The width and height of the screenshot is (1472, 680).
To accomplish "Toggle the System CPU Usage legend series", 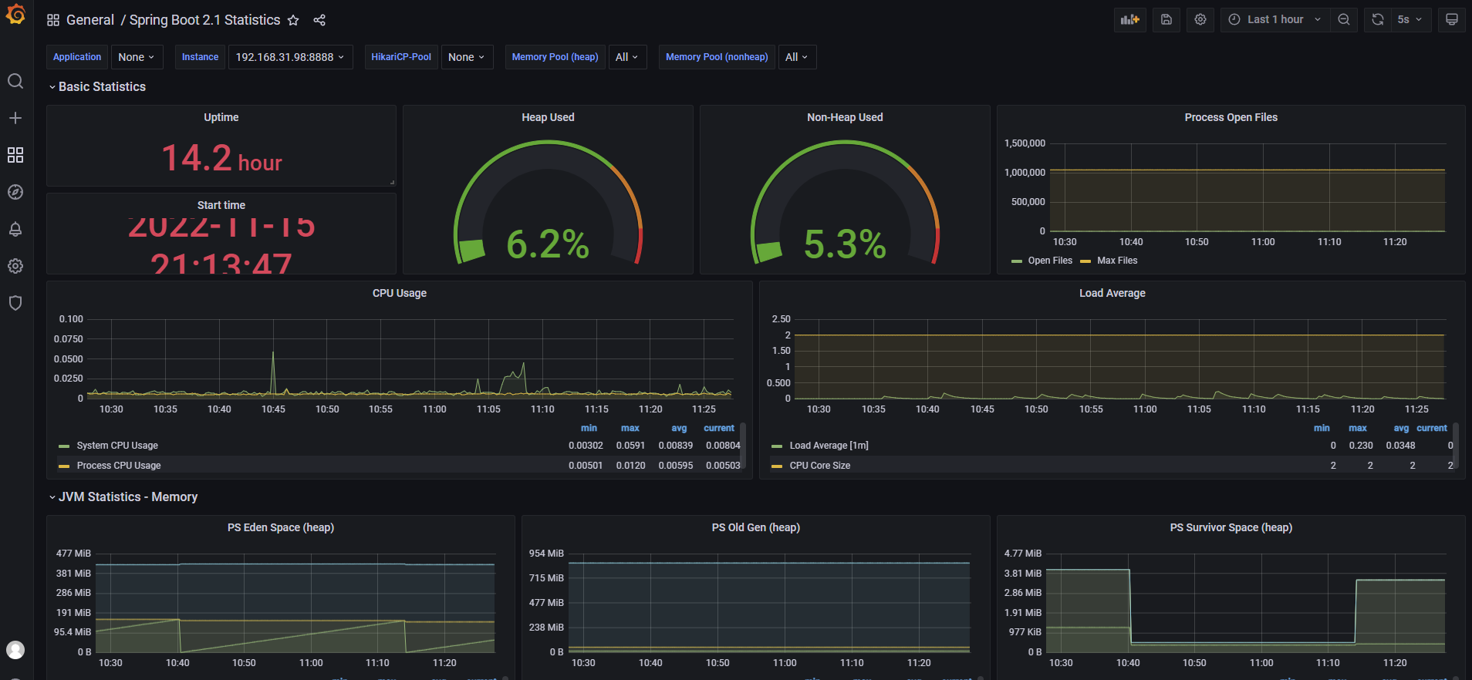I will tap(117, 446).
